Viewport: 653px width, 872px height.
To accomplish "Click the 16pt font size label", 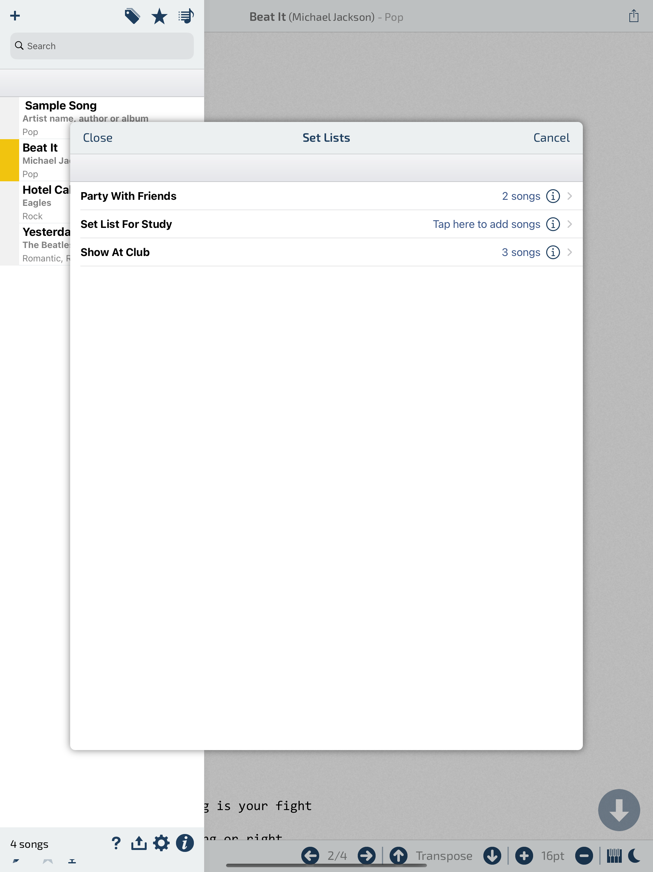I will click(552, 856).
